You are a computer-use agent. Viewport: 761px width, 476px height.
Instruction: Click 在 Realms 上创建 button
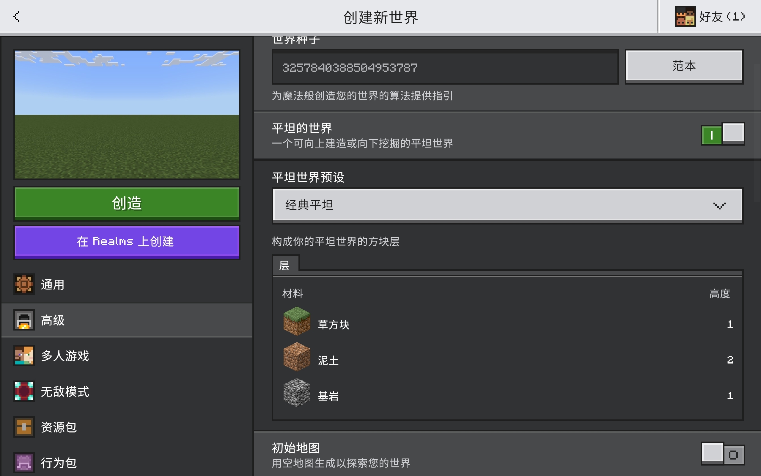[127, 242]
